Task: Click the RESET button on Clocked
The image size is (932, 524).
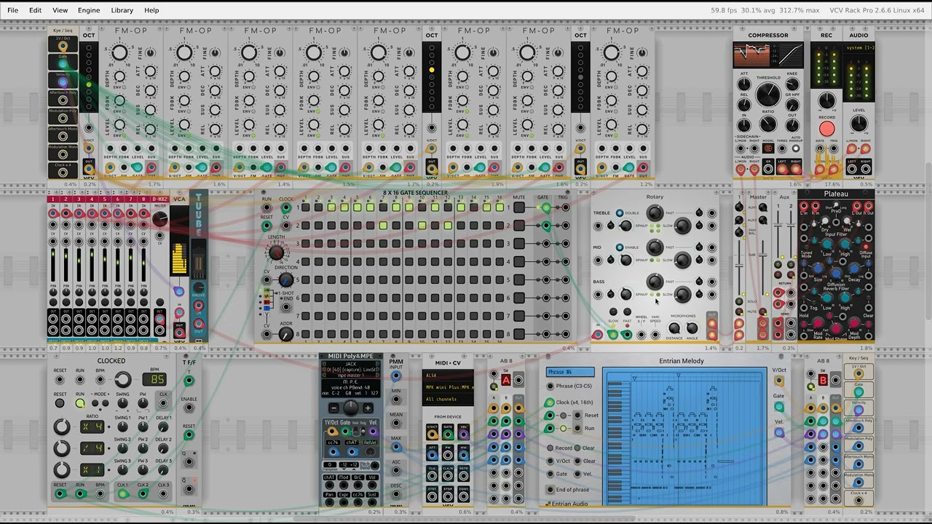Action: (x=60, y=403)
